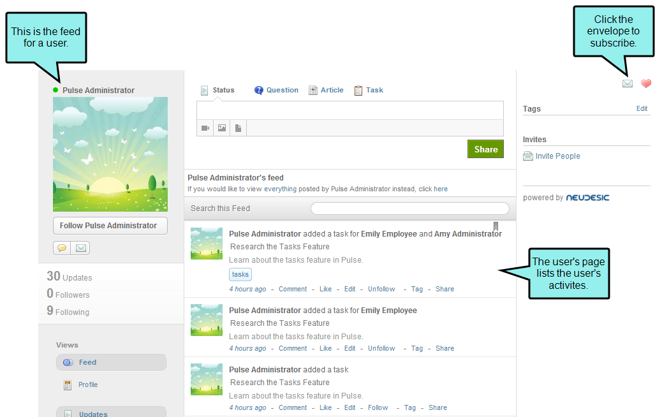The width and height of the screenshot is (662, 417).
Task: Click Amy Administrator name in first post
Action: 467,234
